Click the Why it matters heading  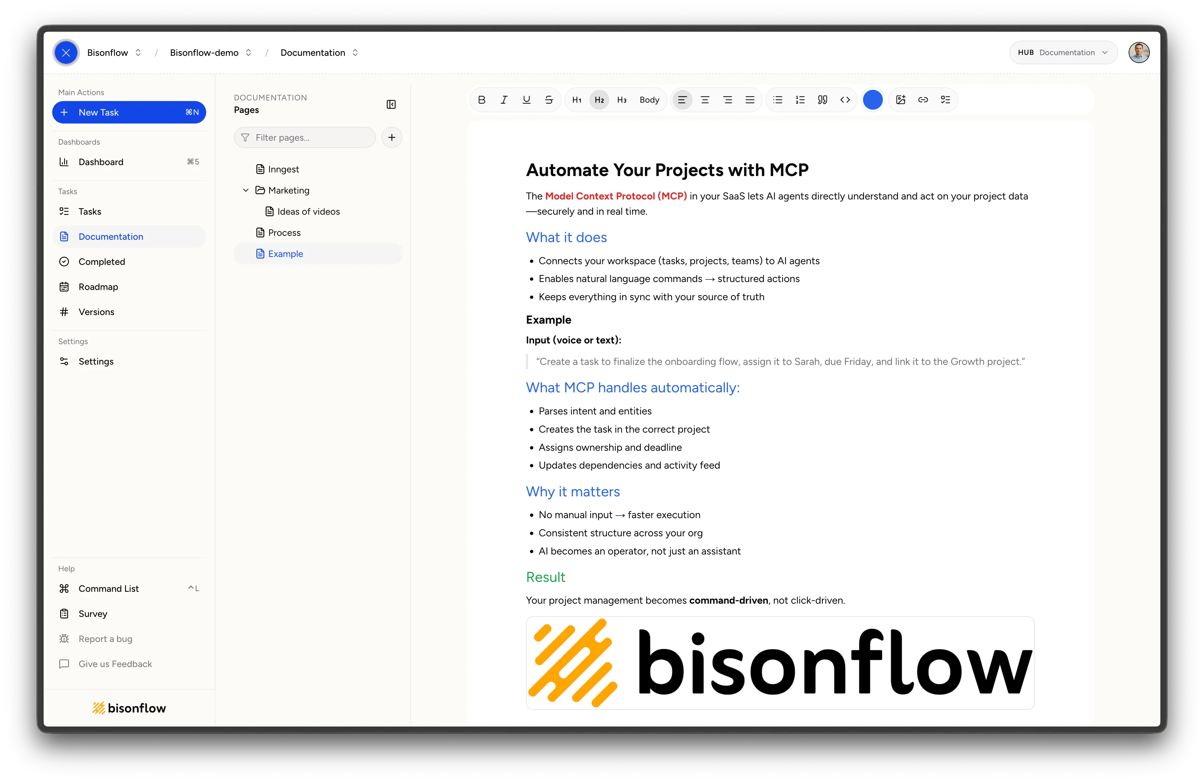coord(573,492)
